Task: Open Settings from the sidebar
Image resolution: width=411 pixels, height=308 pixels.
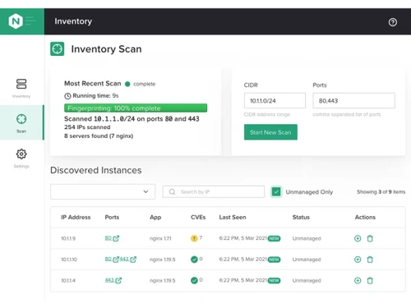Action: (x=21, y=159)
